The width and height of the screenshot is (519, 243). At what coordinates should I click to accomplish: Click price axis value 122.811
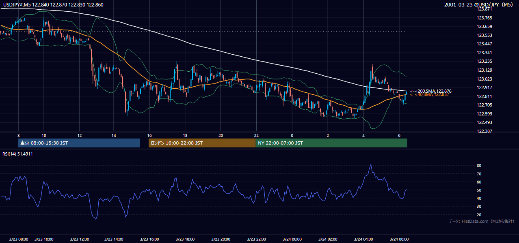[x=484, y=96]
